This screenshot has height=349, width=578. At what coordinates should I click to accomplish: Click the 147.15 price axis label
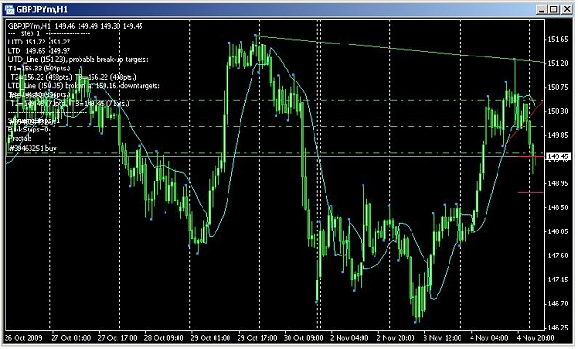coord(558,280)
